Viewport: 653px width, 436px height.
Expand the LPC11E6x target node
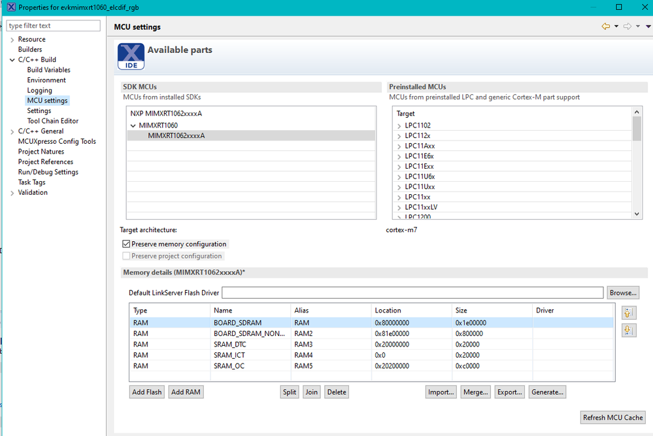[399, 157]
